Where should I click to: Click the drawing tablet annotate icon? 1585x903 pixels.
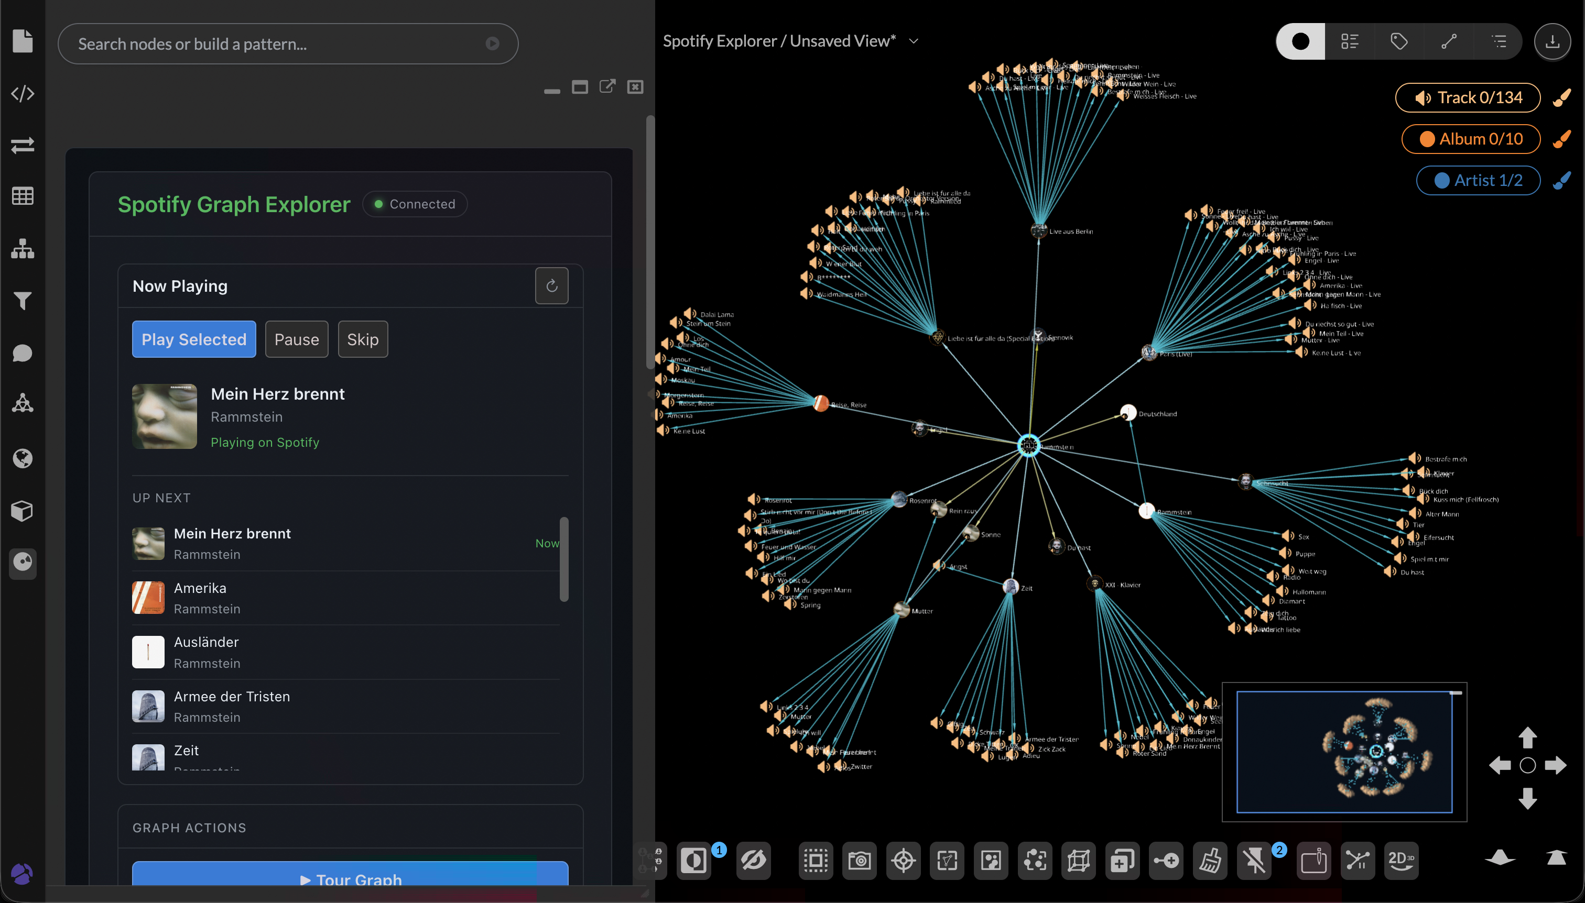(x=1314, y=860)
